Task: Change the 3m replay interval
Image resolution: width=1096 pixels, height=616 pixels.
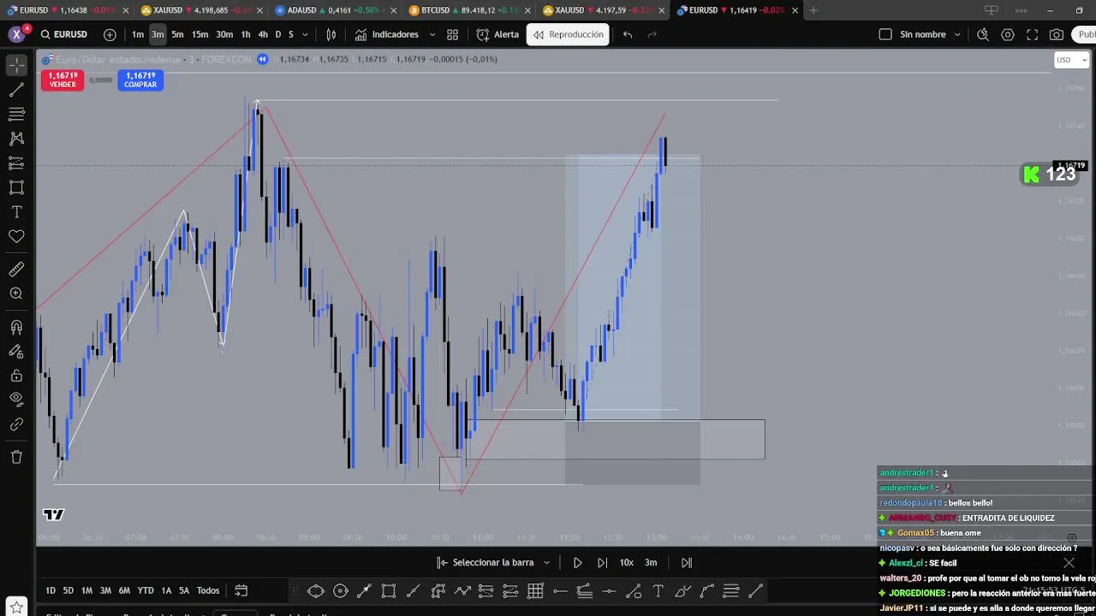Action: (651, 562)
